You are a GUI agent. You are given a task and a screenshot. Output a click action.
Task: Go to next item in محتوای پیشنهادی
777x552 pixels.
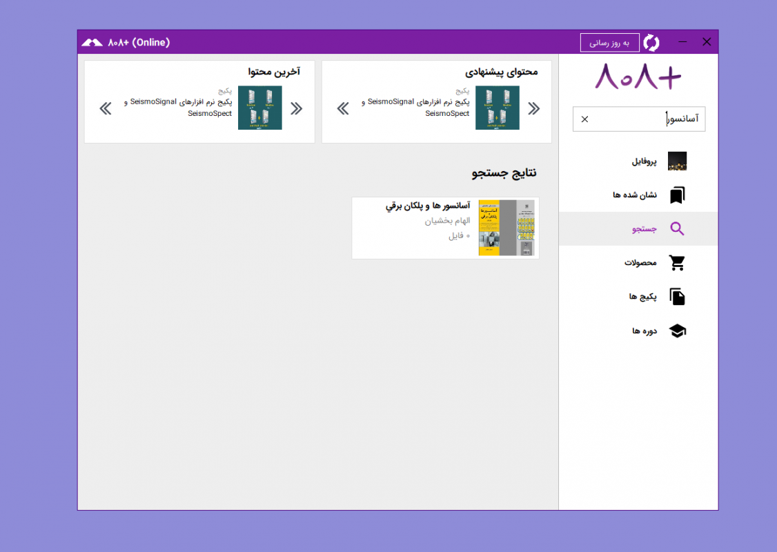coord(343,108)
